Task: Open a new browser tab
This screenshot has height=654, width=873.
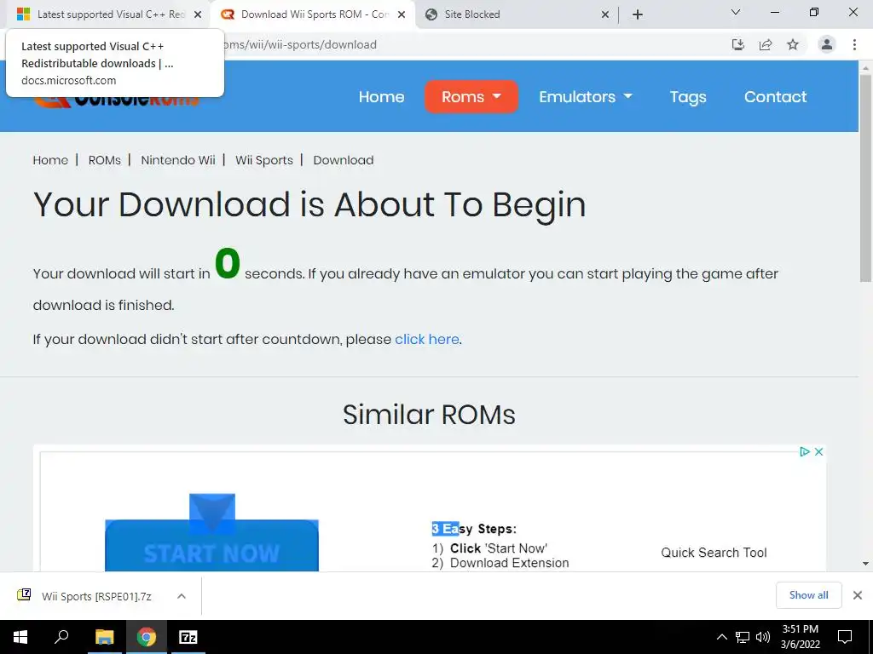Action: click(638, 15)
